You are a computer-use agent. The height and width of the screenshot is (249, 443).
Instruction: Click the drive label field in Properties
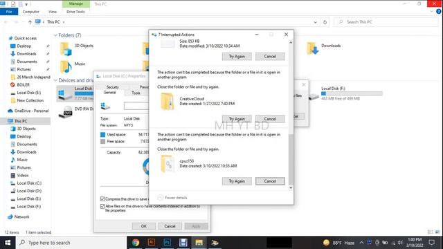136,106
